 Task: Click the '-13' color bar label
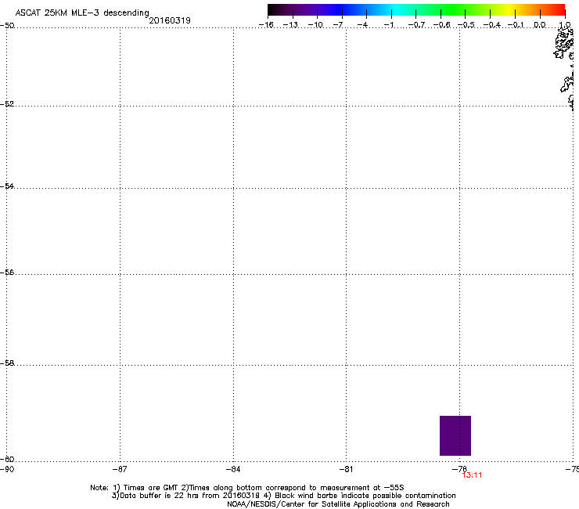290,25
